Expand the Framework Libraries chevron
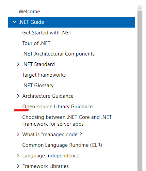This screenshot has width=146, height=171. click(18, 166)
